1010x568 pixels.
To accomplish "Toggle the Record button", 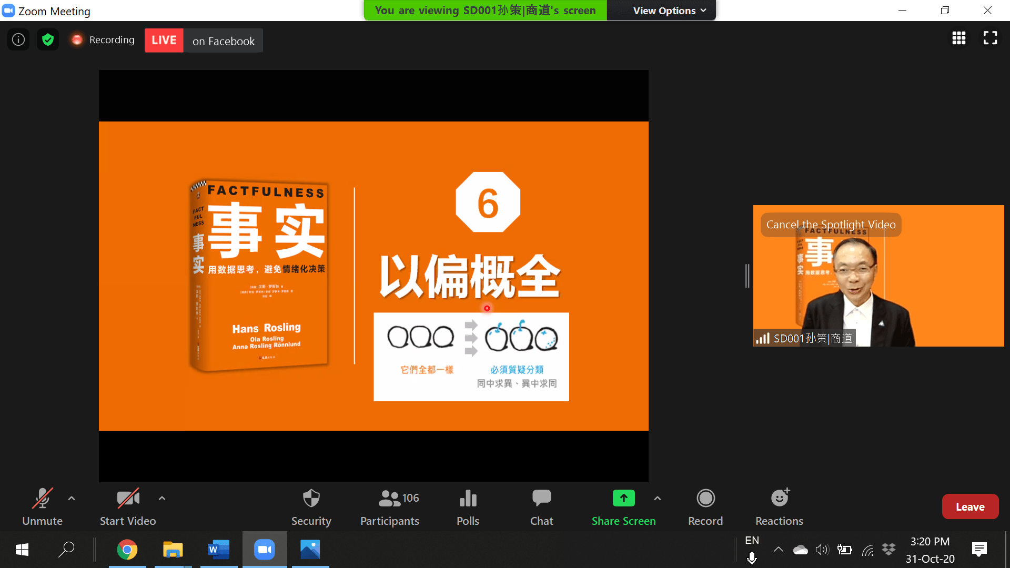I will (705, 507).
